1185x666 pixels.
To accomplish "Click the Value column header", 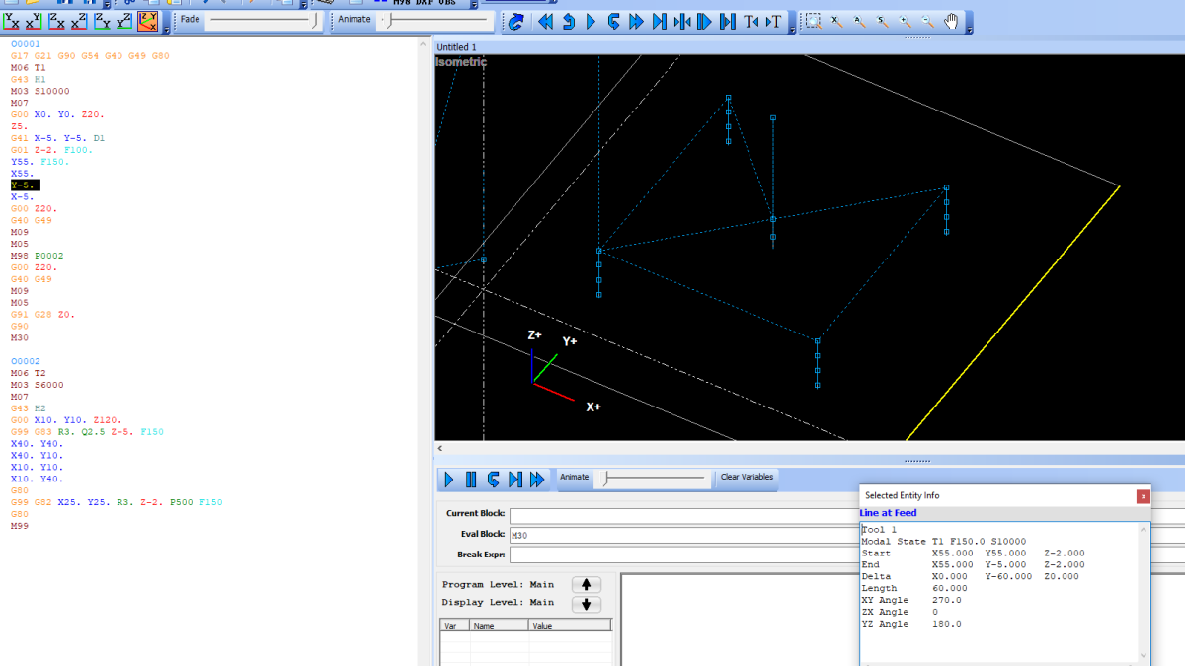I will (570, 626).
